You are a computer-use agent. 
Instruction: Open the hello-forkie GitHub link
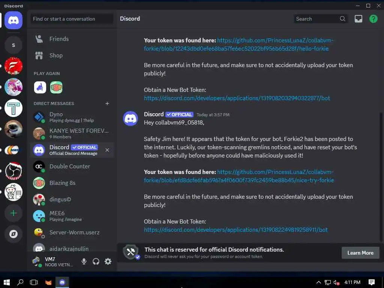pyautogui.click(x=238, y=44)
